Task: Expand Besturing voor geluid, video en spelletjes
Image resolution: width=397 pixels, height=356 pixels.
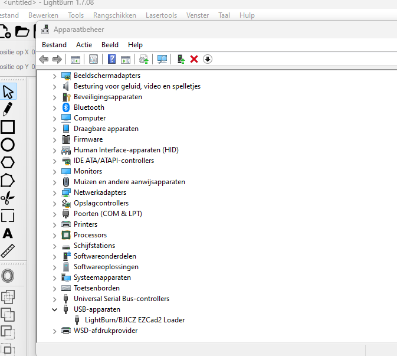Action: pyautogui.click(x=54, y=86)
